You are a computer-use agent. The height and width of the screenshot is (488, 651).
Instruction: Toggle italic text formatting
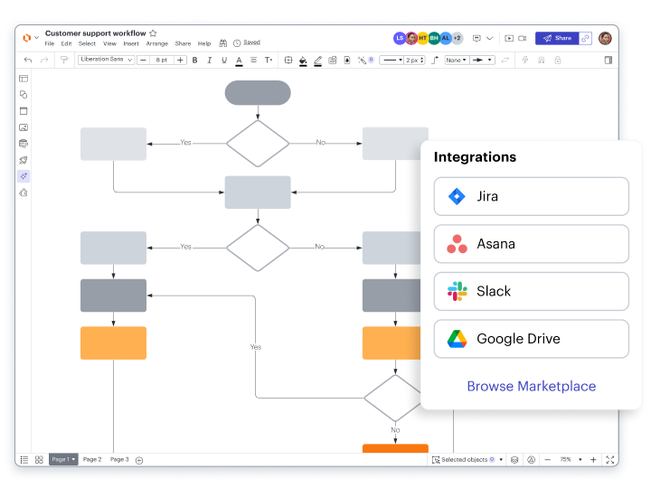pyautogui.click(x=210, y=61)
